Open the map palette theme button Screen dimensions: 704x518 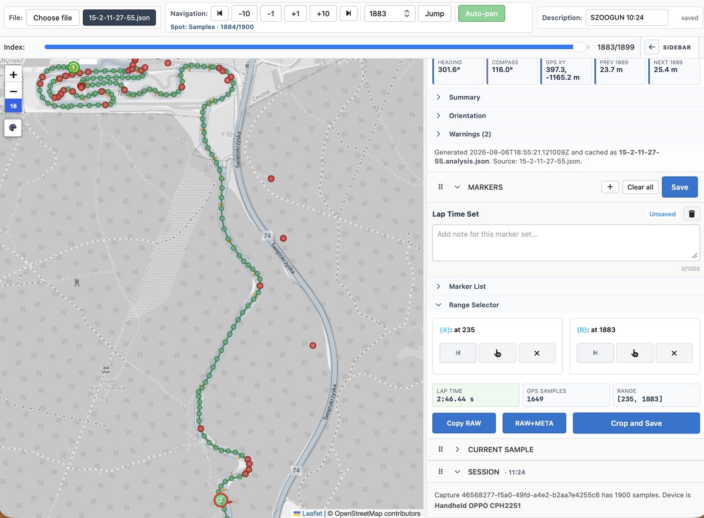(13, 127)
